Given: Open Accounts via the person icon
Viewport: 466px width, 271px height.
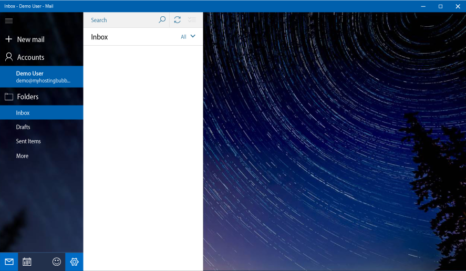Looking at the screenshot, I should [9, 57].
